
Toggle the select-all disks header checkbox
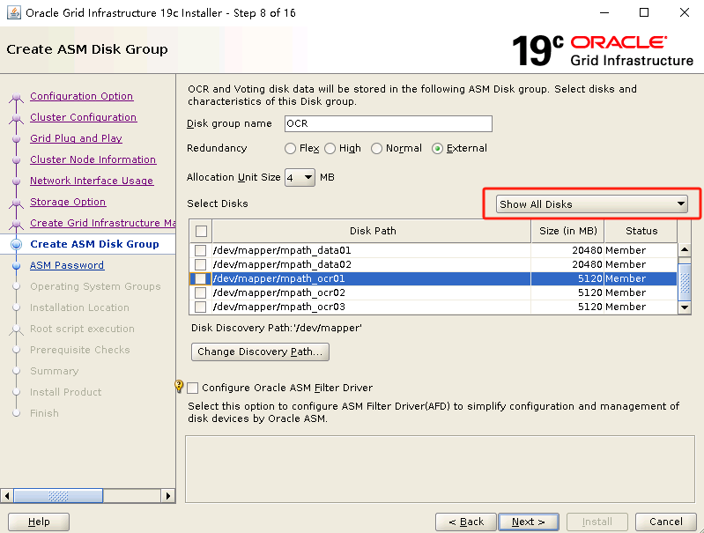[201, 231]
